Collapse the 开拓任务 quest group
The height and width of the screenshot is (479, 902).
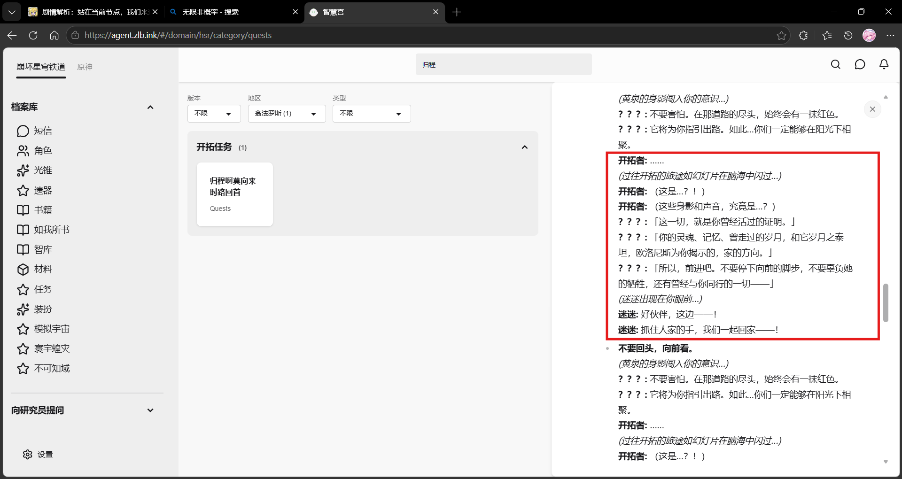pos(525,147)
